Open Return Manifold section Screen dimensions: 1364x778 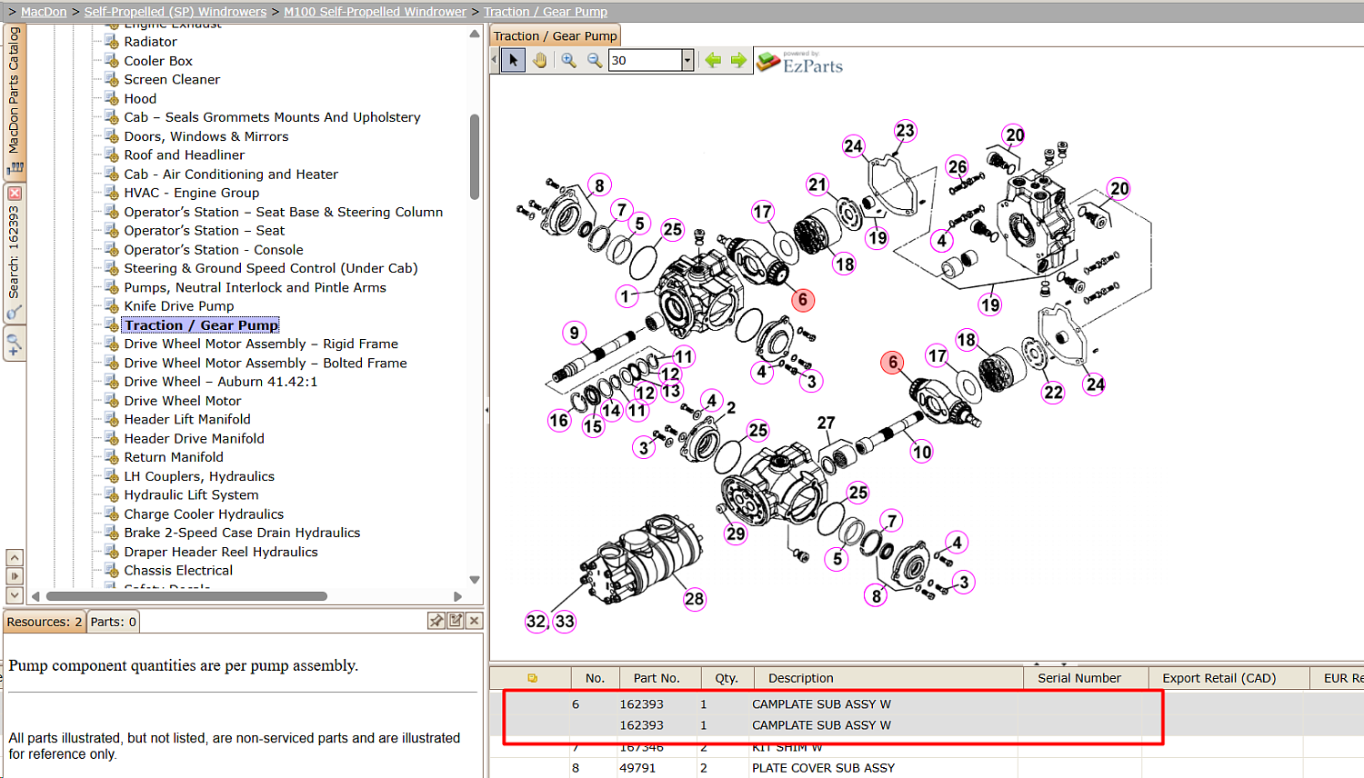click(174, 457)
